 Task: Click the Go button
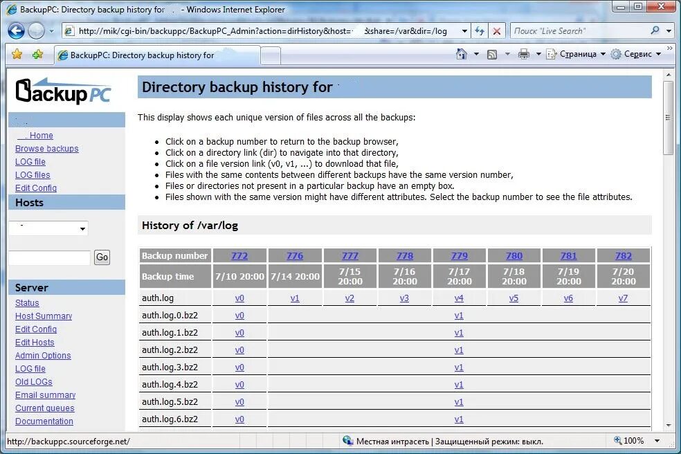[102, 257]
